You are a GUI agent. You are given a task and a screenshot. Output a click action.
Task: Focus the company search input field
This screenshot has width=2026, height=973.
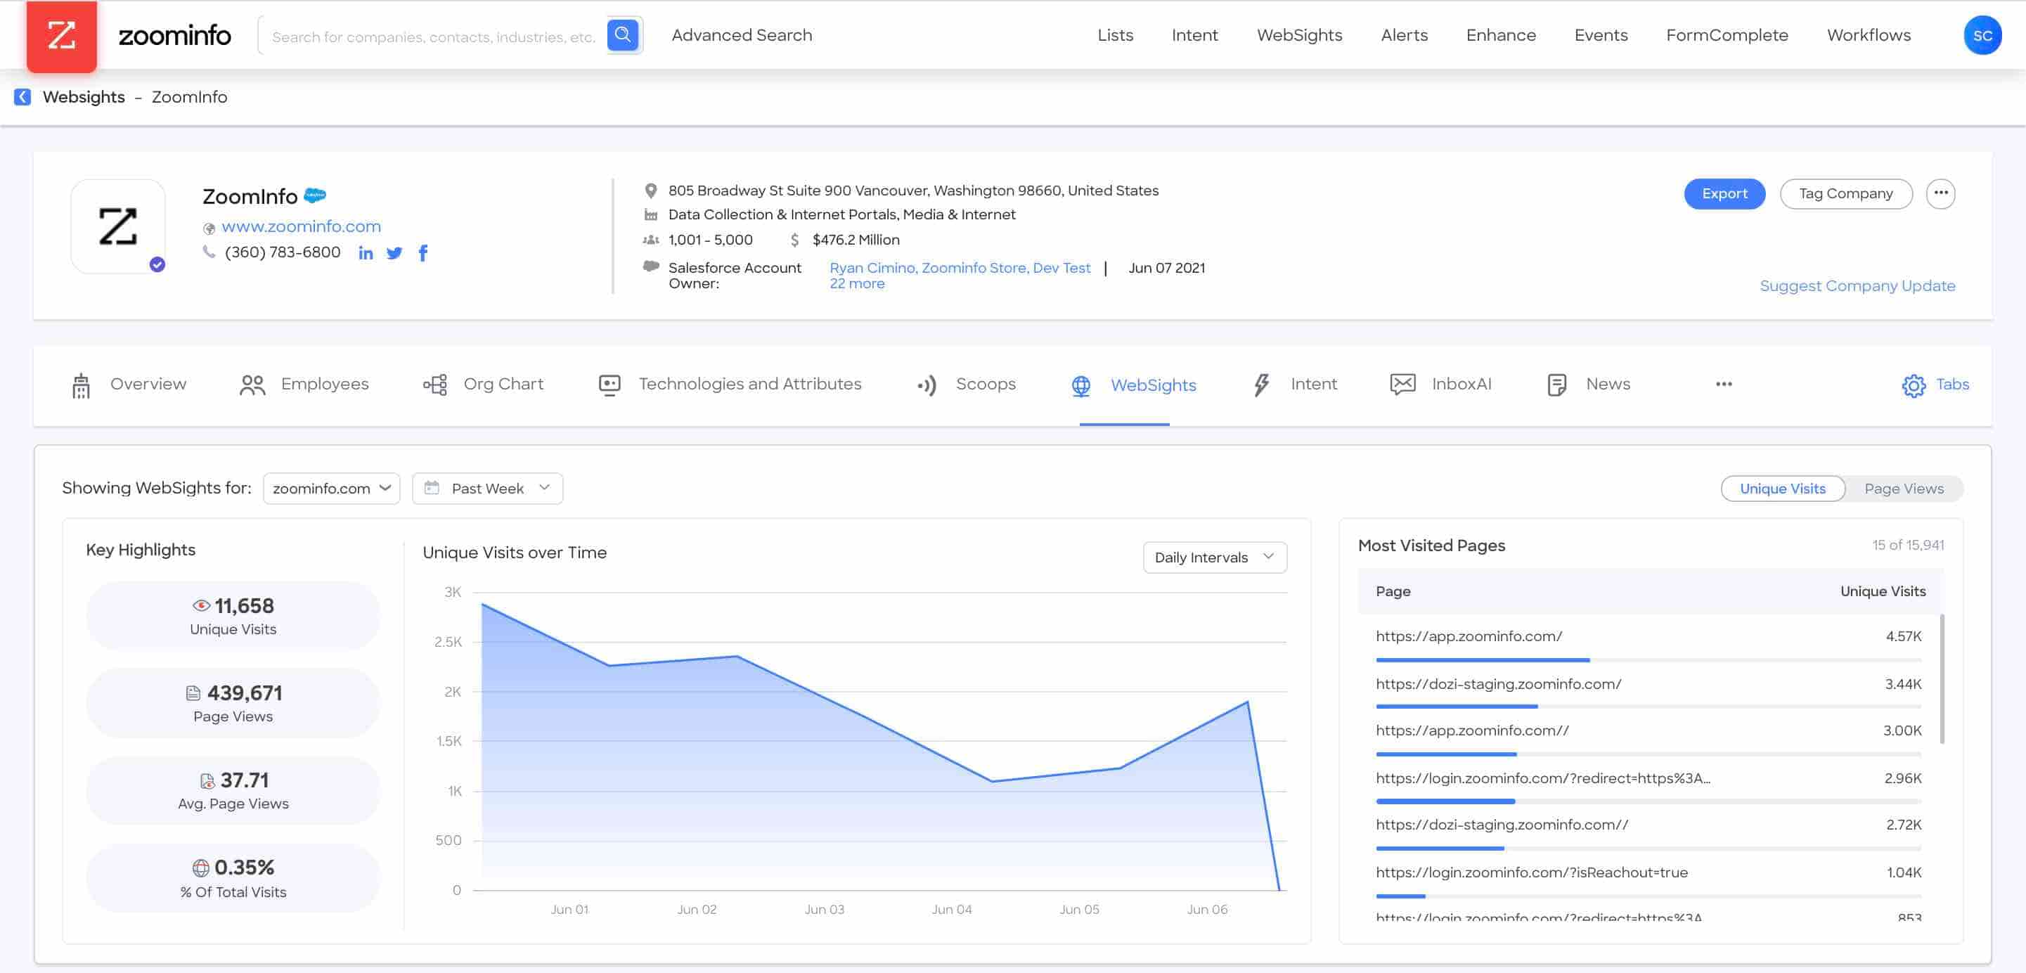pyautogui.click(x=432, y=37)
